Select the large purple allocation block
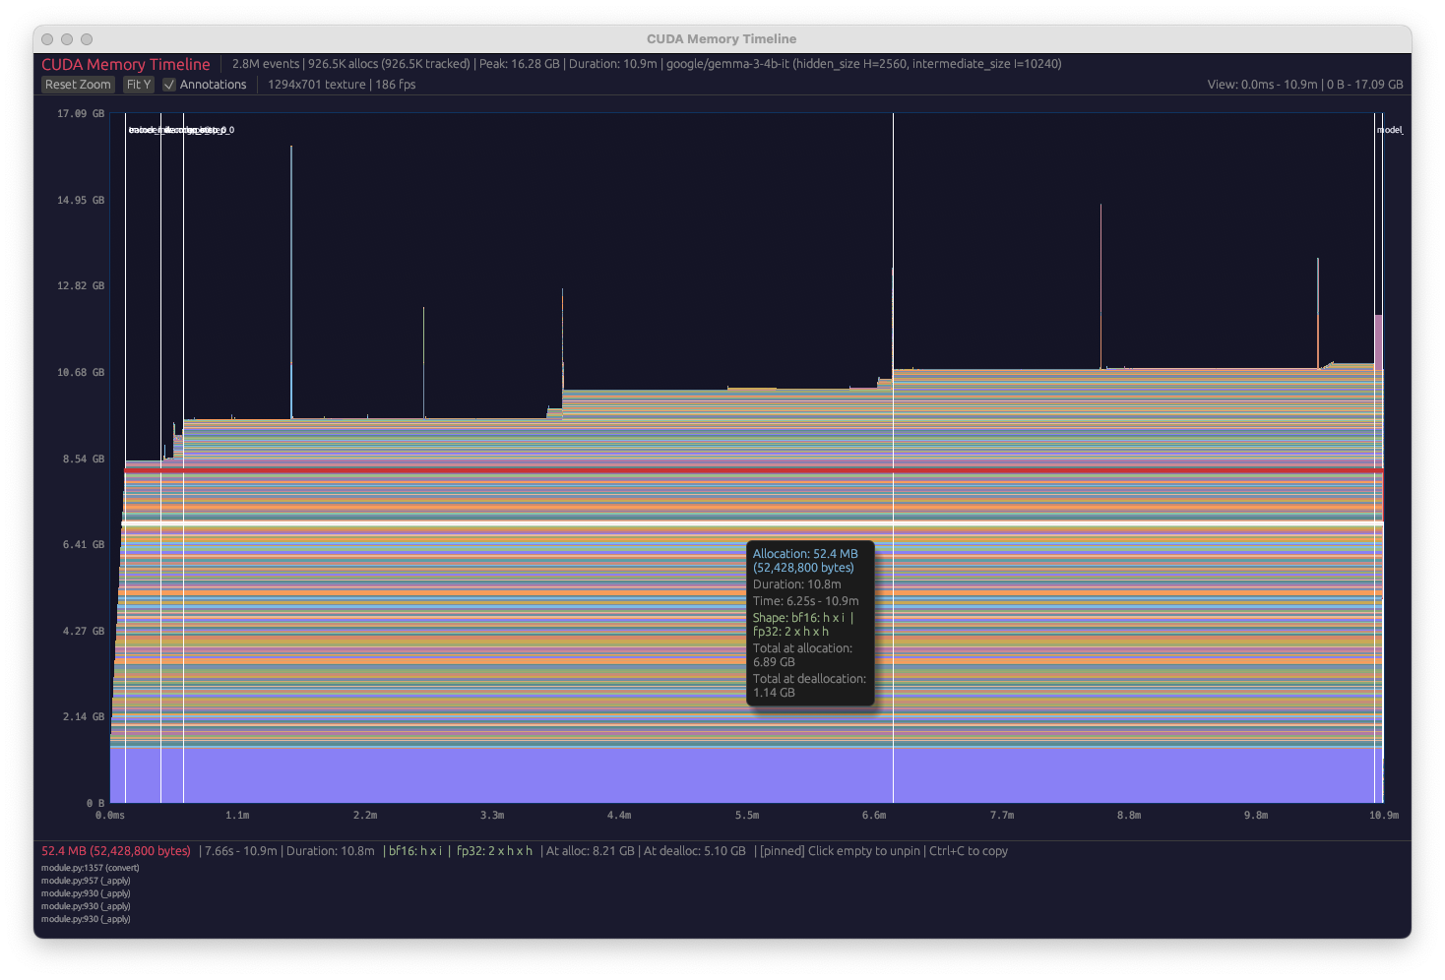This screenshot has width=1445, height=980. pyautogui.click(x=591, y=775)
